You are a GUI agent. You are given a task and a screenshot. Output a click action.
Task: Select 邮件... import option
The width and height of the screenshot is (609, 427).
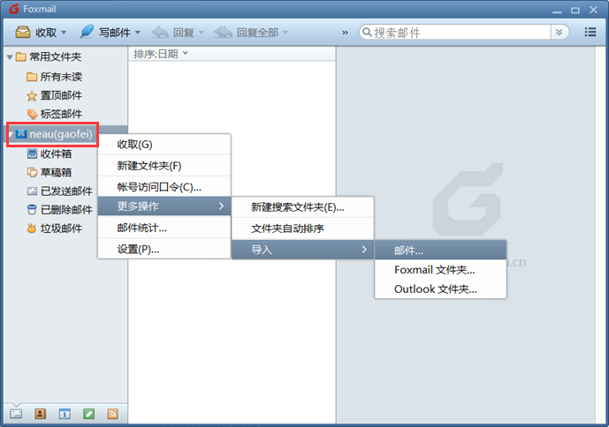(440, 251)
